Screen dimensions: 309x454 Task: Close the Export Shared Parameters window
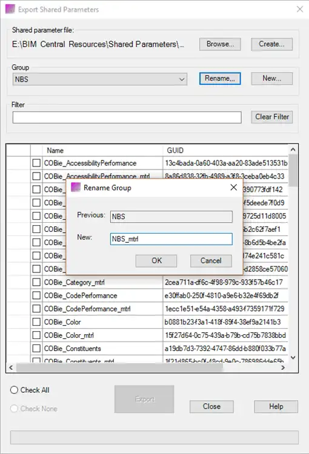pyautogui.click(x=300, y=9)
